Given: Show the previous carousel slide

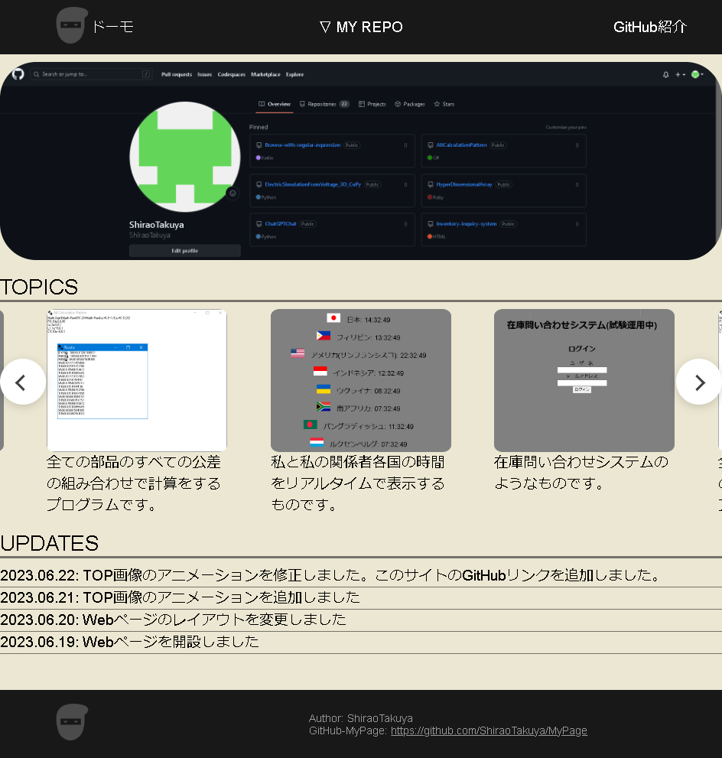Looking at the screenshot, I should (23, 382).
